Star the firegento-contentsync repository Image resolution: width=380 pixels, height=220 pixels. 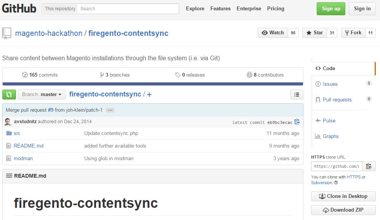[x=314, y=33]
